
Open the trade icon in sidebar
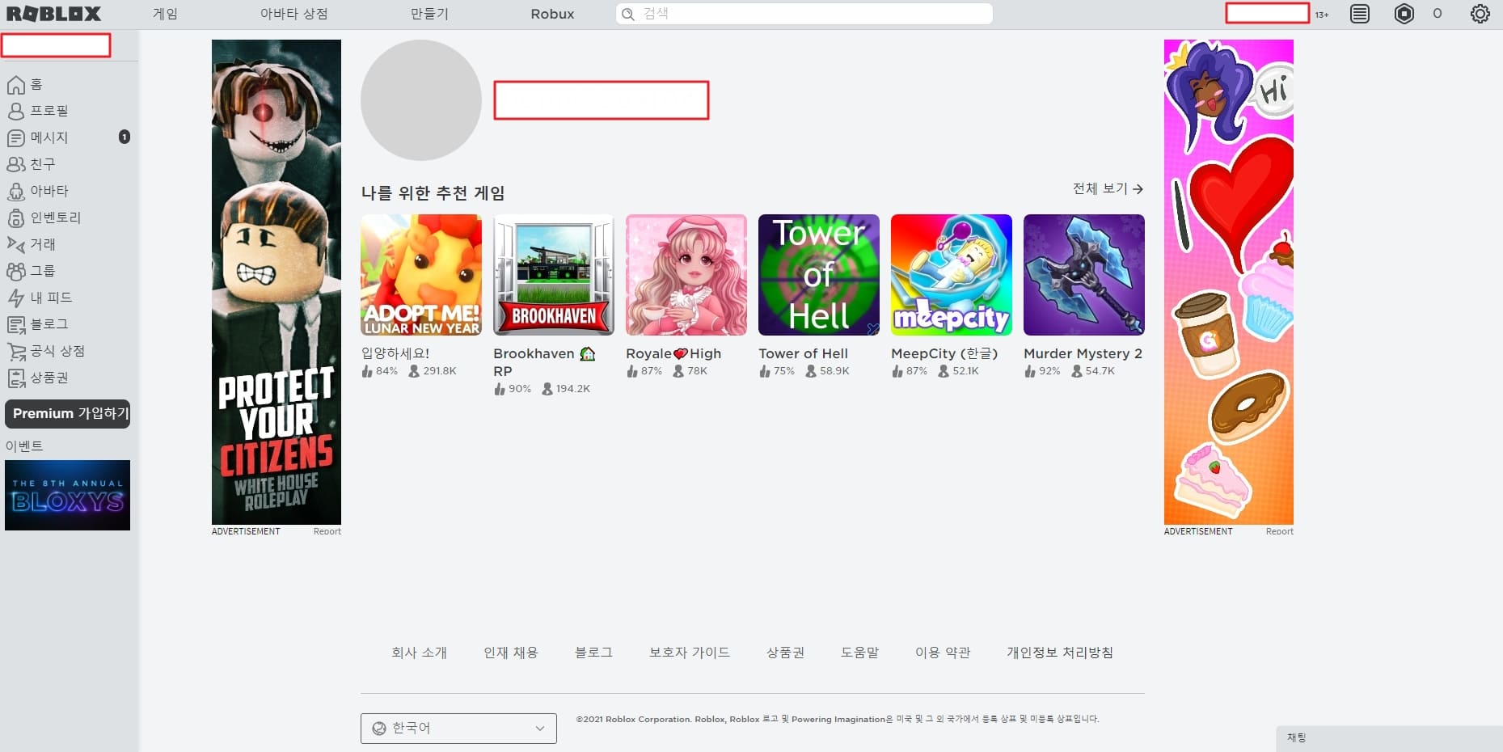click(15, 244)
